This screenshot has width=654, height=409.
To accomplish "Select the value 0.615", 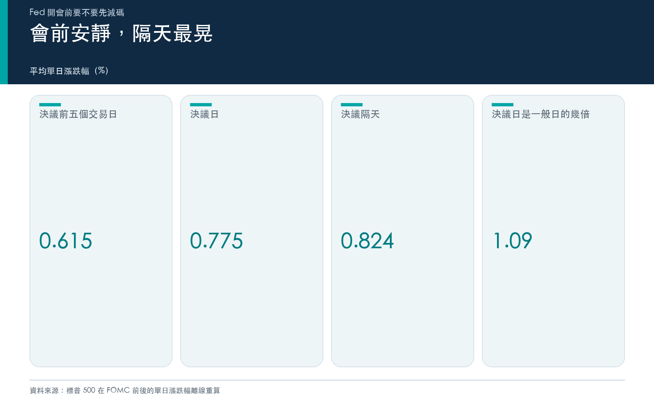I will pos(66,240).
